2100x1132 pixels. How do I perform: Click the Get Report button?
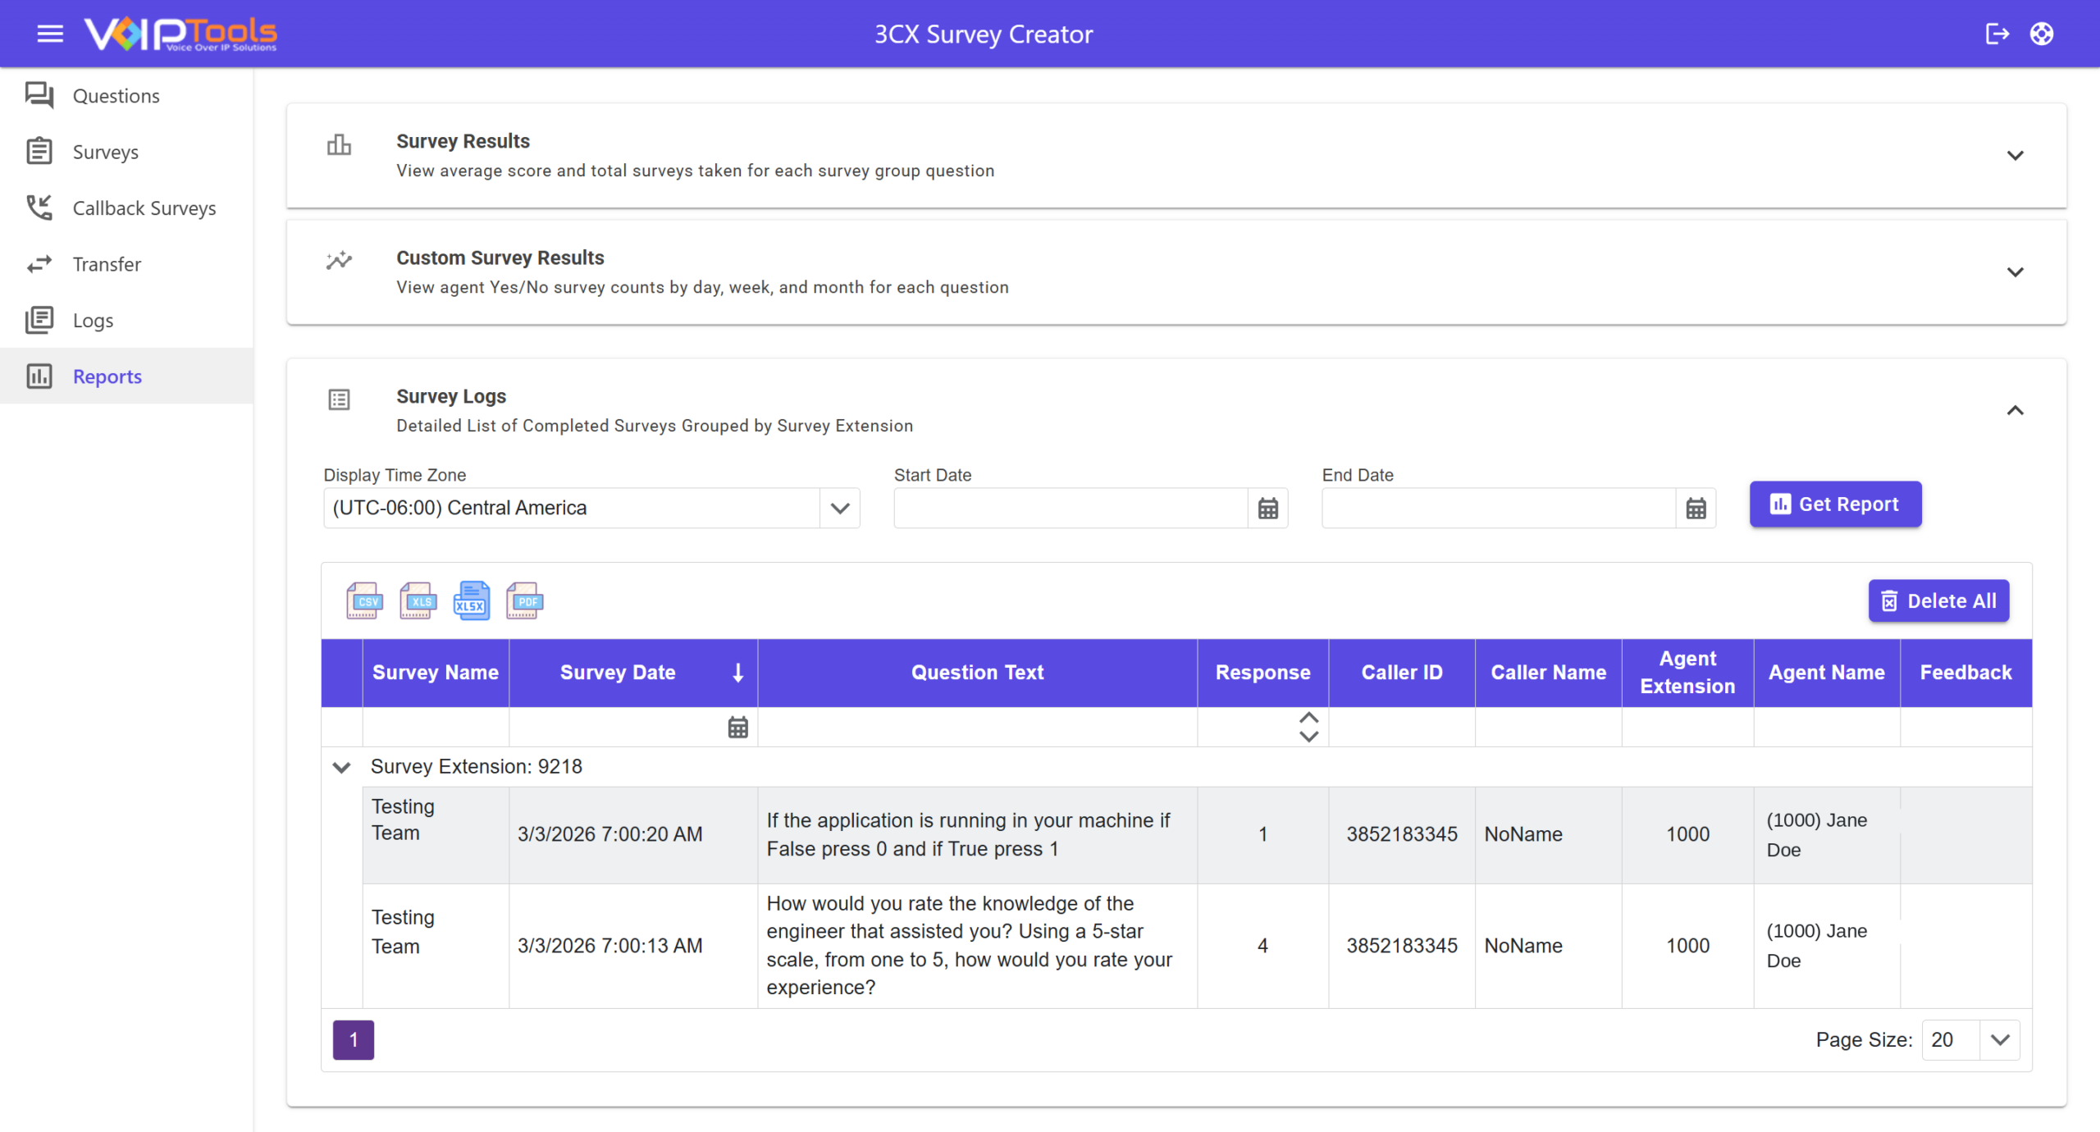(1835, 504)
